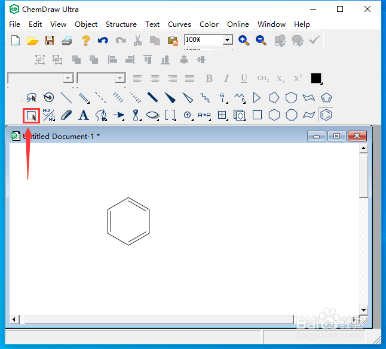386x349 pixels.
Task: Select the Chemical Symbols tool
Action: coord(188,115)
